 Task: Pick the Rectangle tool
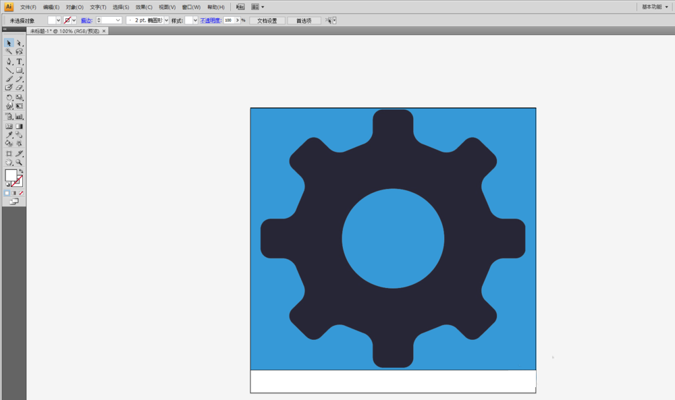[x=20, y=70]
